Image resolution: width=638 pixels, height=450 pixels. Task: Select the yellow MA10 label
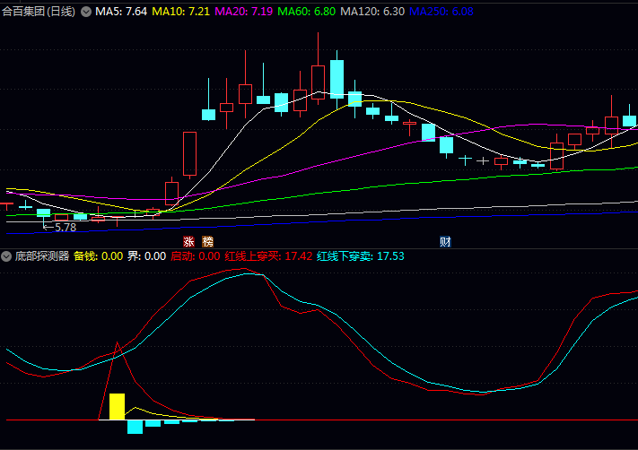181,12
